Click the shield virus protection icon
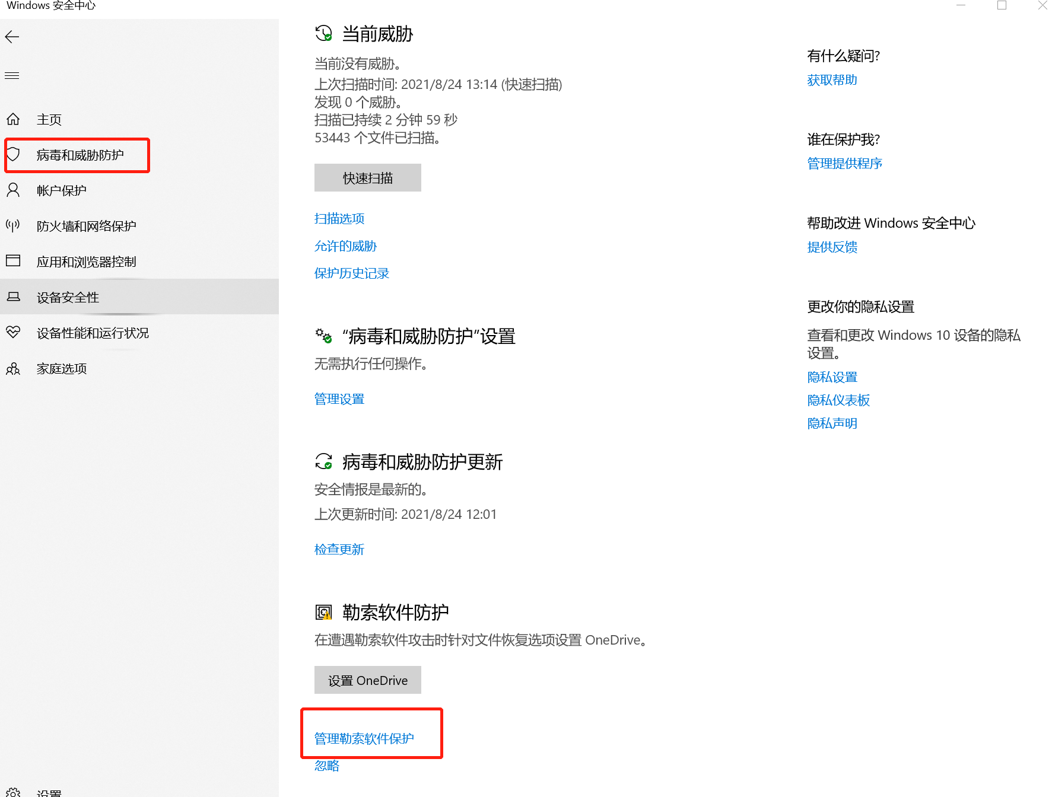 coord(13,155)
